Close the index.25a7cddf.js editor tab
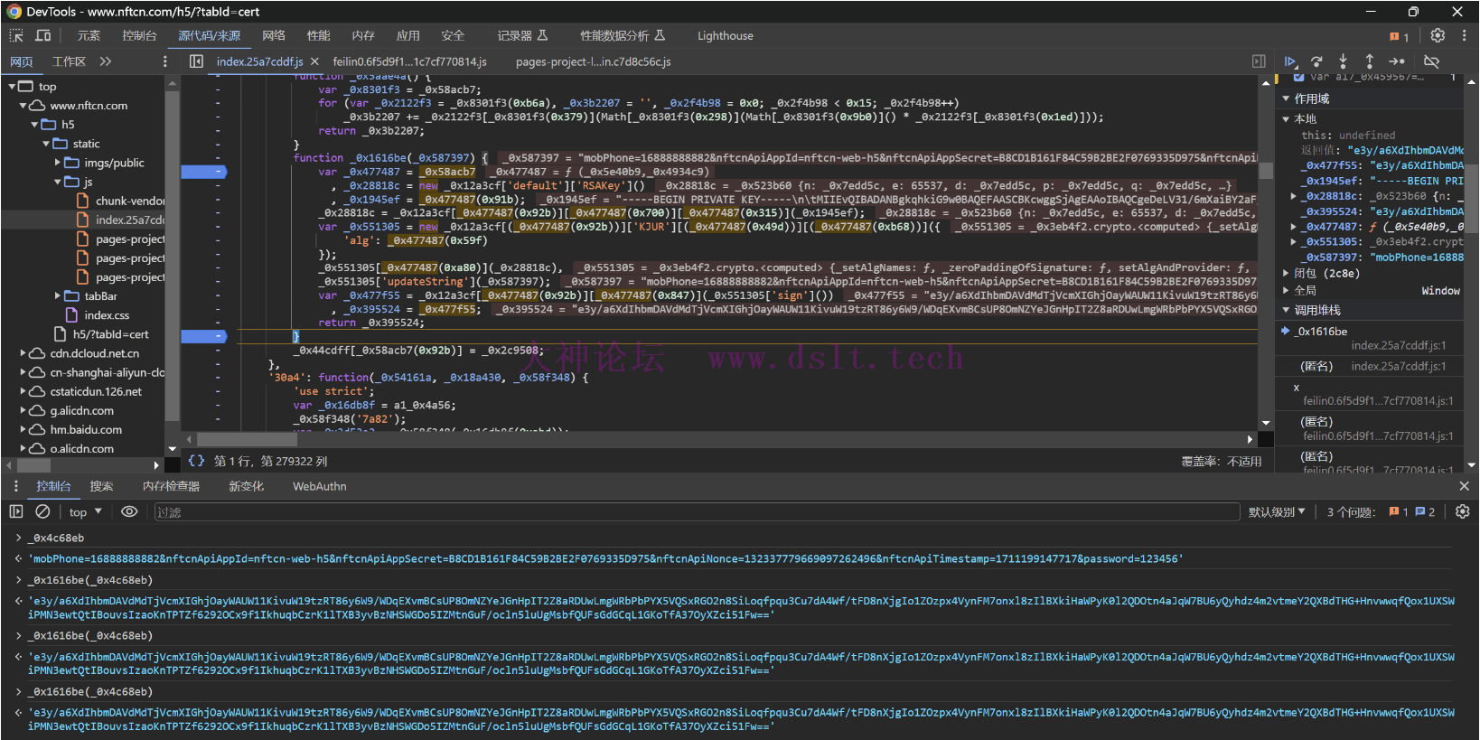Image resolution: width=1480 pixels, height=740 pixels. (x=314, y=61)
